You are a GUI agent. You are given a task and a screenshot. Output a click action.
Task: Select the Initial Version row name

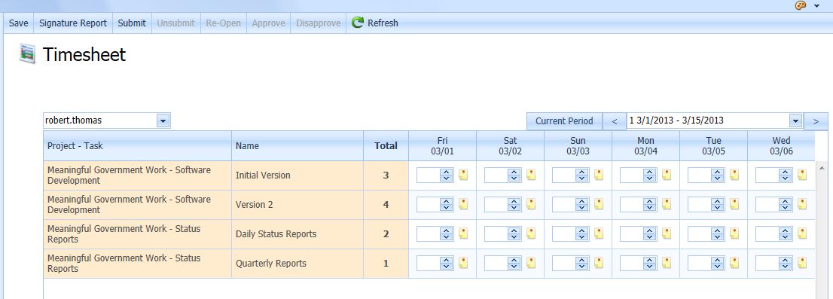click(x=263, y=175)
